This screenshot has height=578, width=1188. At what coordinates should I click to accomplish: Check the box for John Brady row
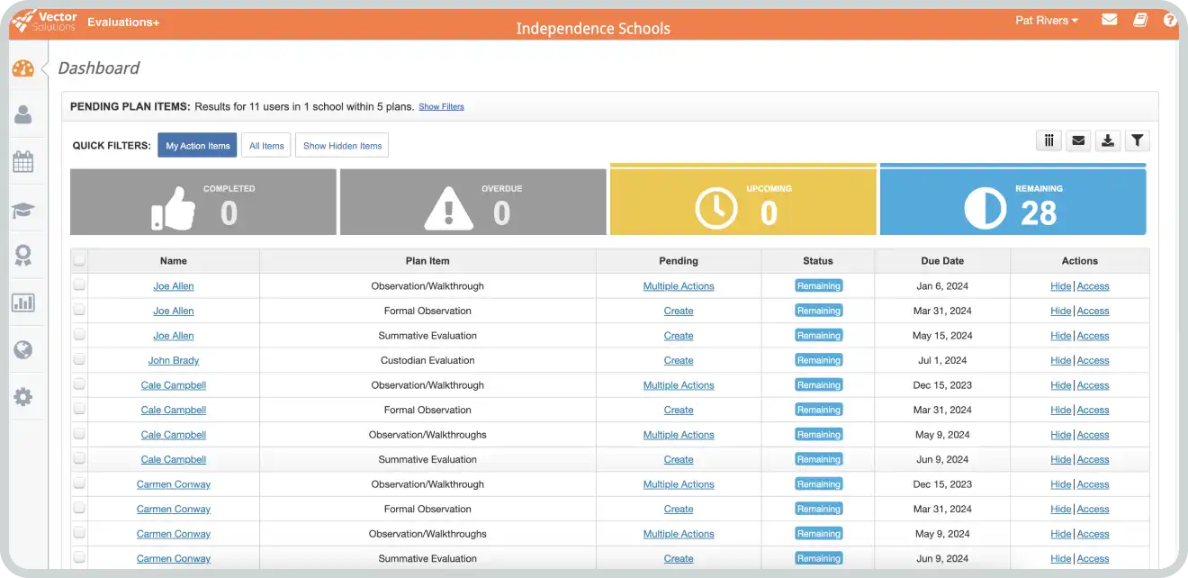click(79, 359)
